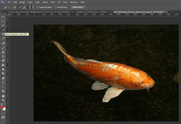This screenshot has height=124, width=181.
Task: Open the Filter menu
Action: click(x=53, y=2)
